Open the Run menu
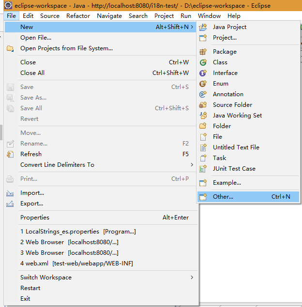The height and width of the screenshot is (307, 302). click(x=186, y=15)
